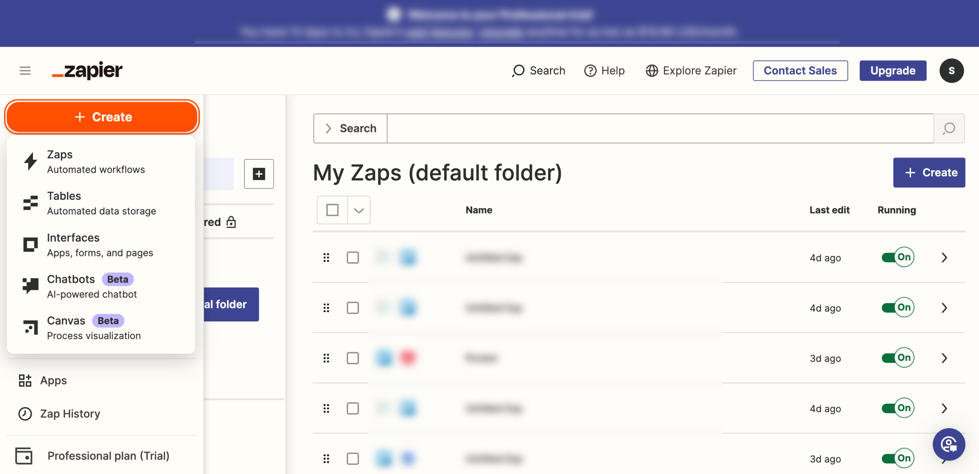Click the new folder plus icon
The image size is (979, 474).
[x=259, y=174]
